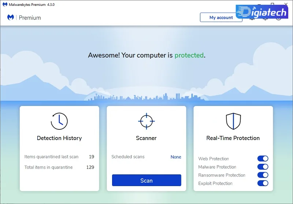Select Items quarantined last scan row
Image resolution: width=293 pixels, height=204 pixels.
[x=59, y=156]
